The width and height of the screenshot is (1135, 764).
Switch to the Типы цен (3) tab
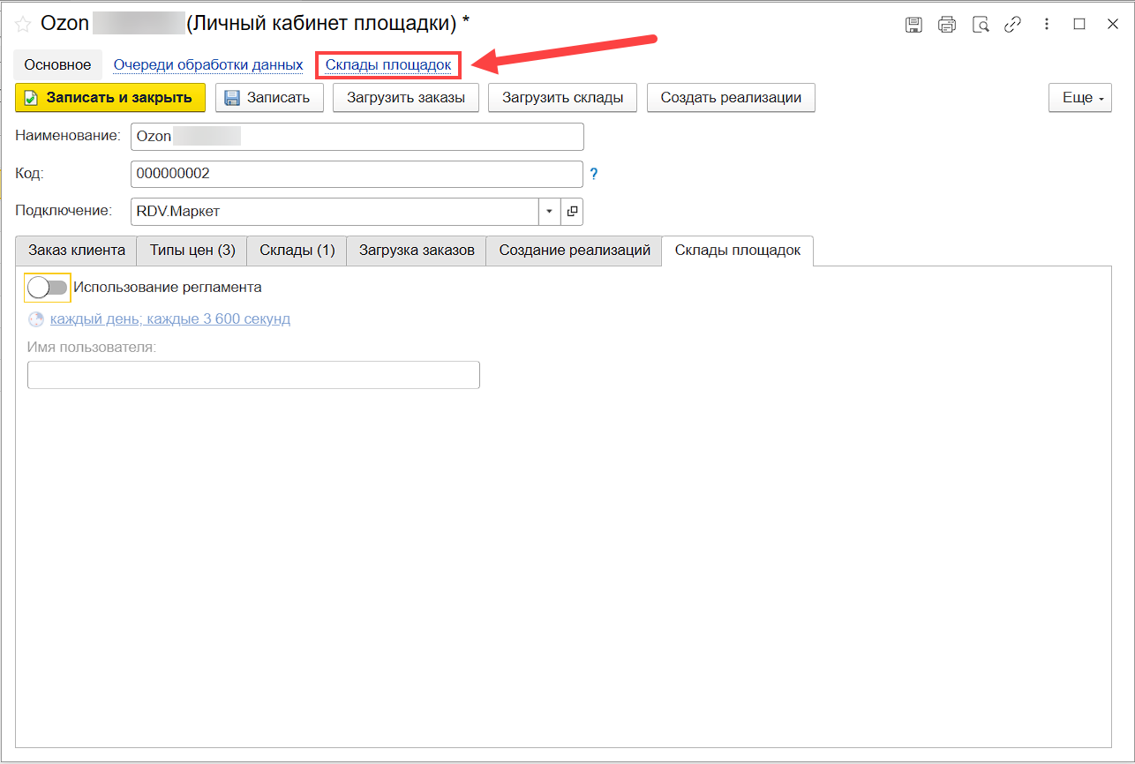coord(192,251)
